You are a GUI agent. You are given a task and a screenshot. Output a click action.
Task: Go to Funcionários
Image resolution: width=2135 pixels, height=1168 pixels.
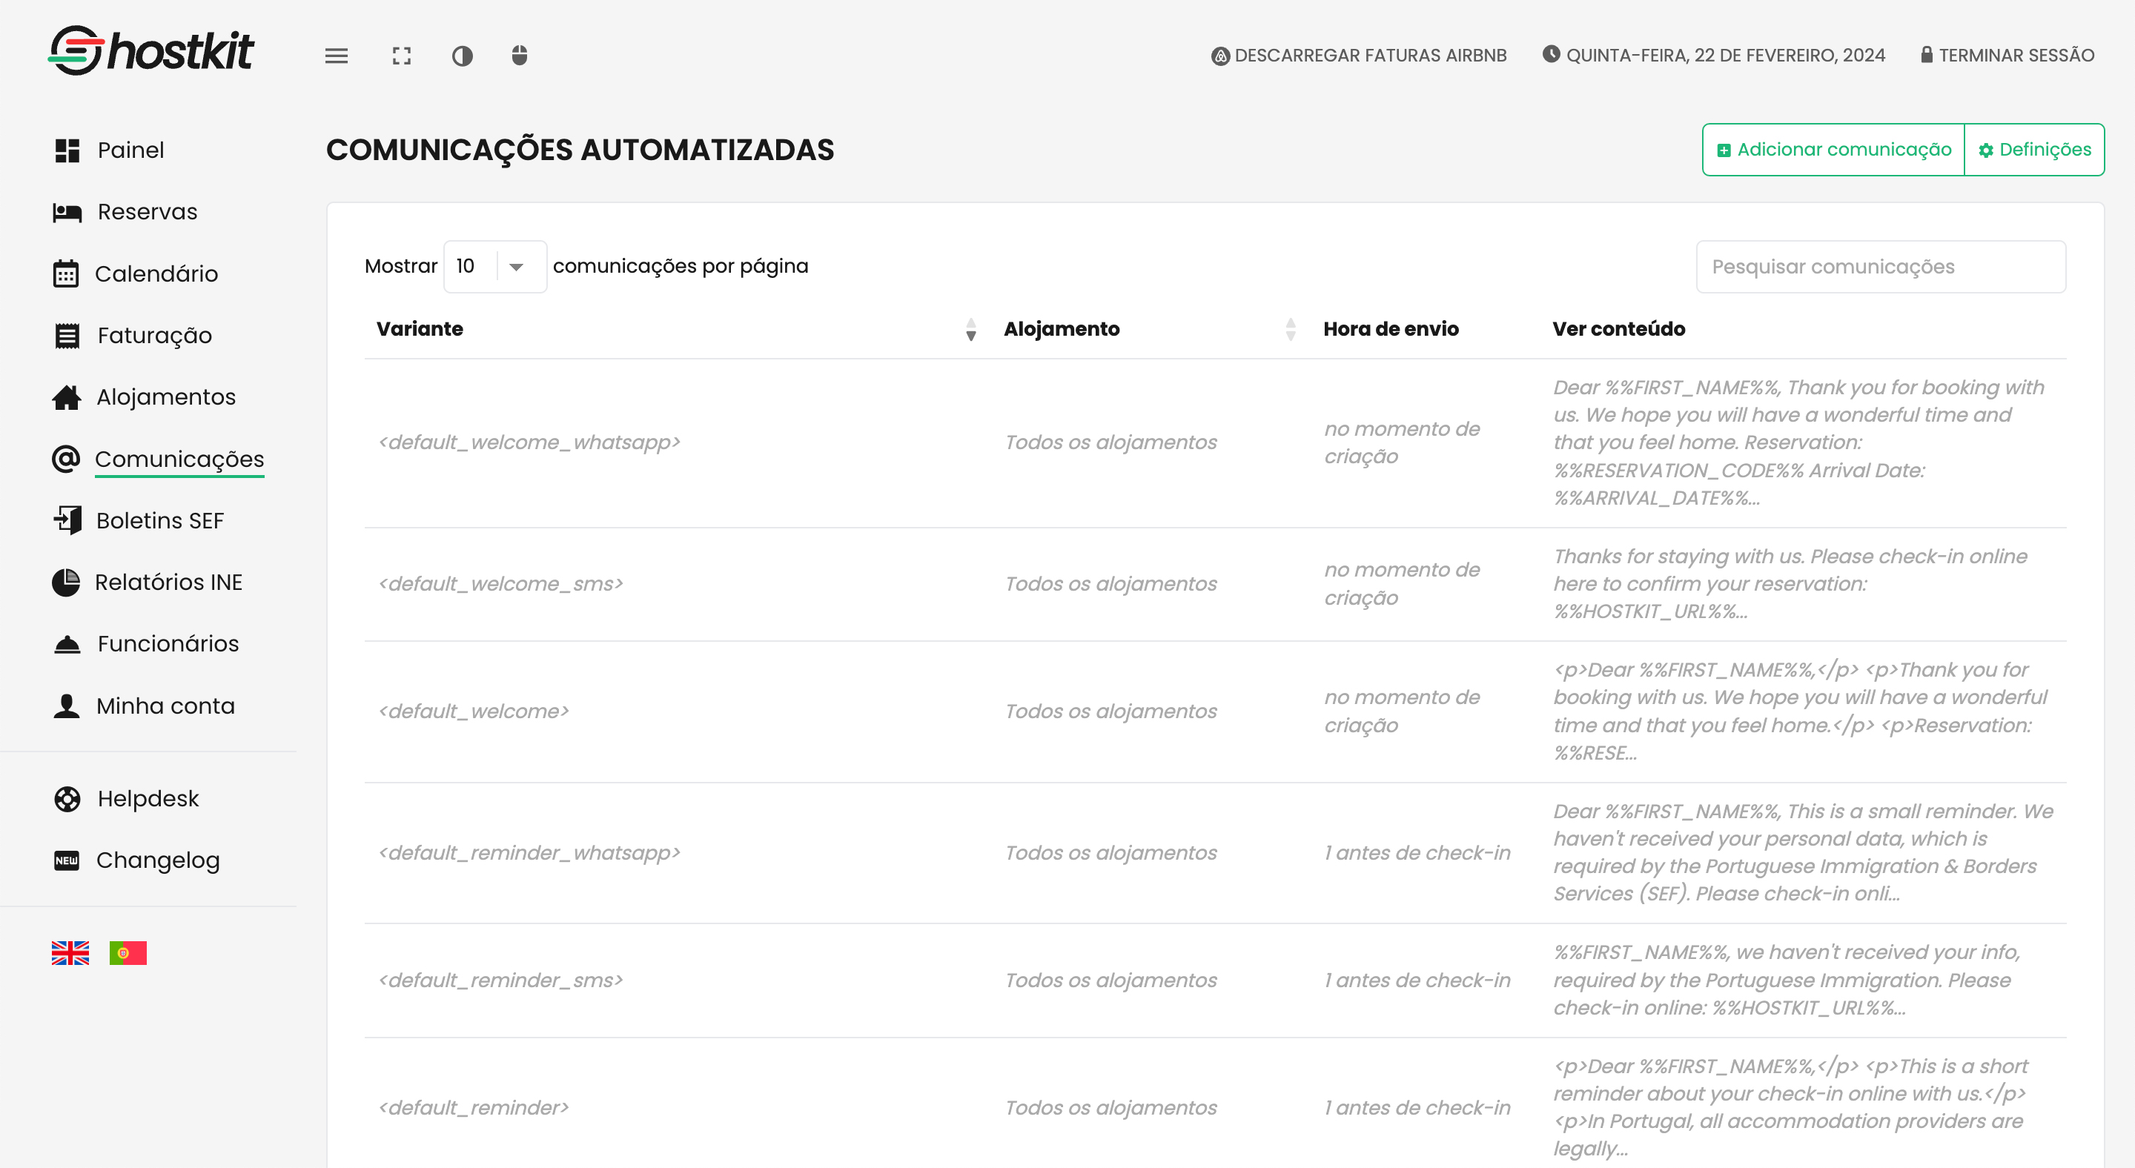coord(168,643)
